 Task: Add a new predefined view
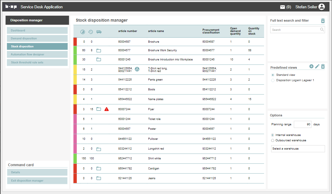pos(311,66)
